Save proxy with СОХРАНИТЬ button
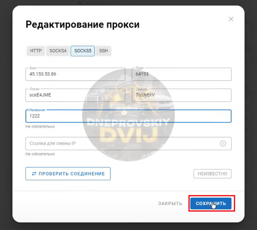This screenshot has height=230, width=257. tap(211, 204)
